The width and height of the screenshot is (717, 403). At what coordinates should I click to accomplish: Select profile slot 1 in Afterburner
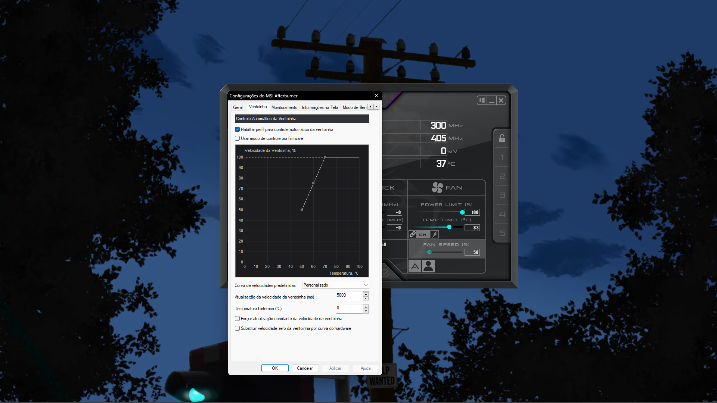(502, 157)
